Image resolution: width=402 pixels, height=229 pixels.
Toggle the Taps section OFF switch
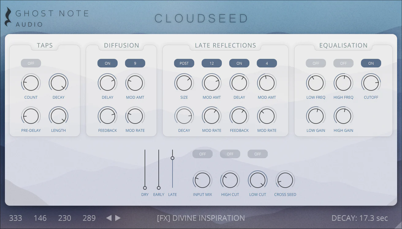click(31, 63)
